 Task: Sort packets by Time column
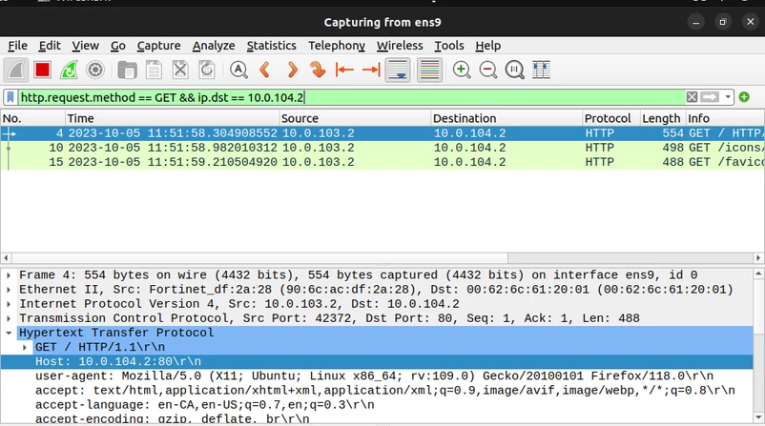pos(173,118)
